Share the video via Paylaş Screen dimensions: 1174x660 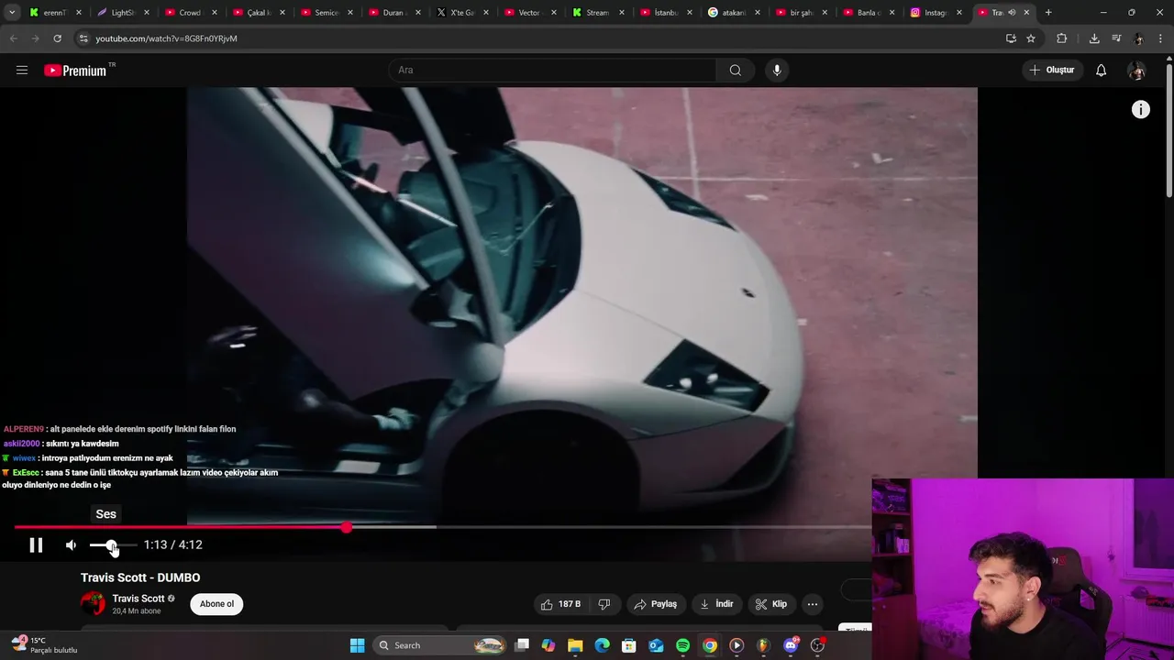[655, 604]
